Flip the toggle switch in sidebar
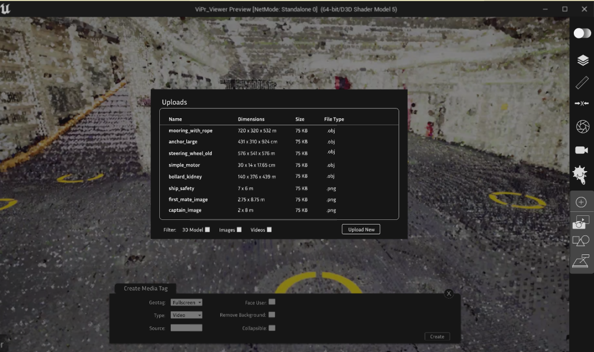The height and width of the screenshot is (352, 594). (x=582, y=33)
